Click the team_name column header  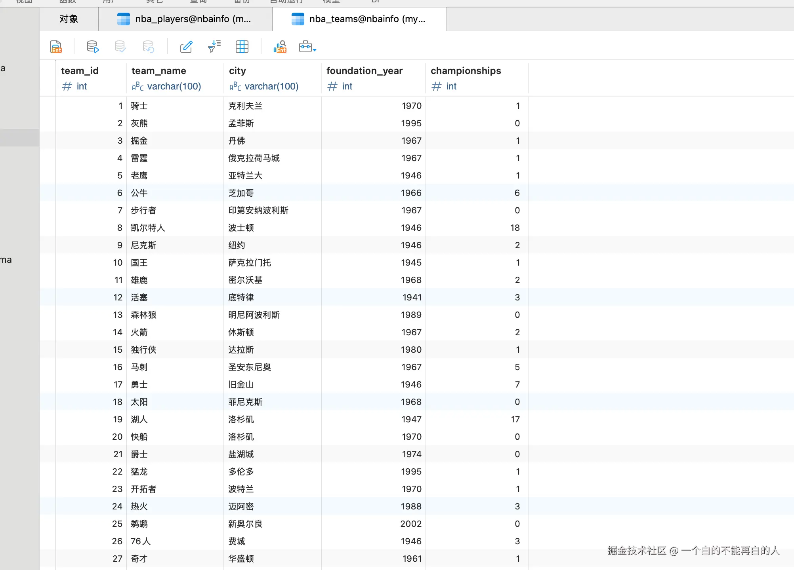(x=159, y=71)
